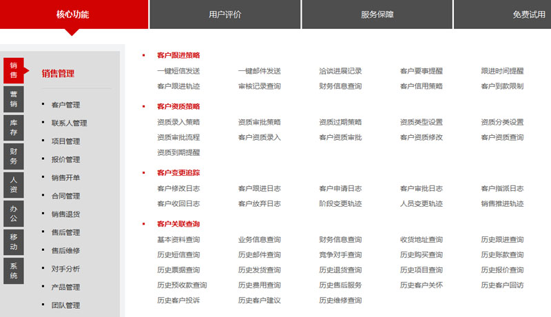Switch to the 核心功能 tab
The image size is (551, 317).
[x=72, y=14]
